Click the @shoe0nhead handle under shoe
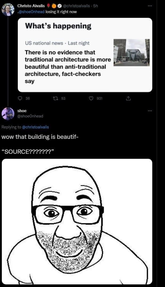Image resolution: width=165 pixels, height=287 pixels. click(x=30, y=116)
